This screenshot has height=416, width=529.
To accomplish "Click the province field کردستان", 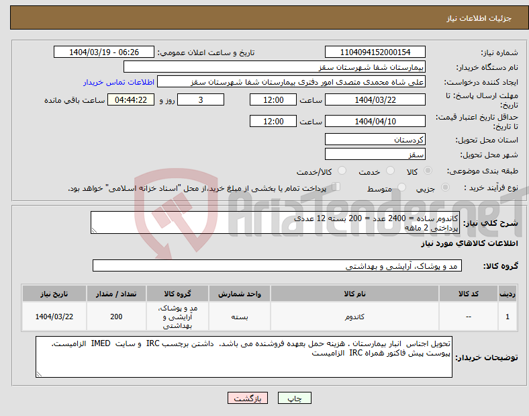I will 375,139.
